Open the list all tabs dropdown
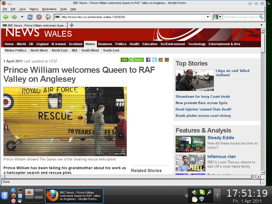This screenshot has height=204, width=272. 261,25
